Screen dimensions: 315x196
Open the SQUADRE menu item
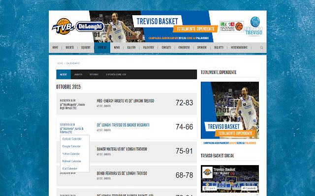coord(86,48)
